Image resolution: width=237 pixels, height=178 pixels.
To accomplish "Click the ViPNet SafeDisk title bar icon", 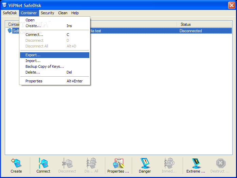I will [x=4, y=5].
